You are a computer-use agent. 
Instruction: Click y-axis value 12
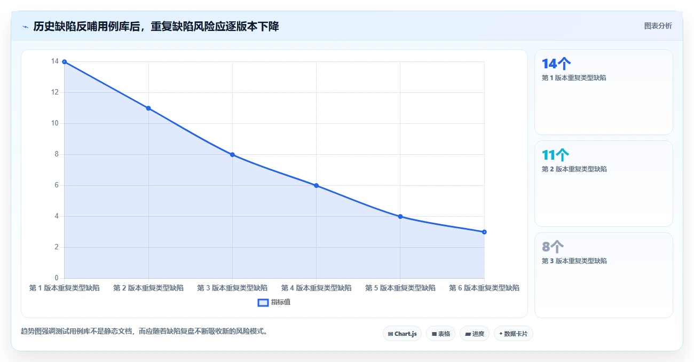click(x=54, y=92)
